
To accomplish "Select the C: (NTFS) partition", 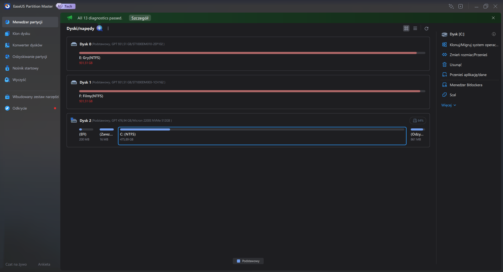I will 262,136.
